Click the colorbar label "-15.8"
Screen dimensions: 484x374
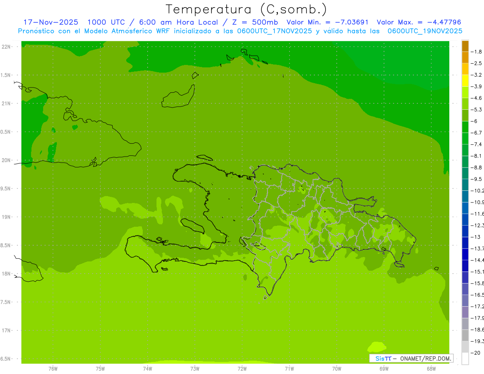click(478, 284)
